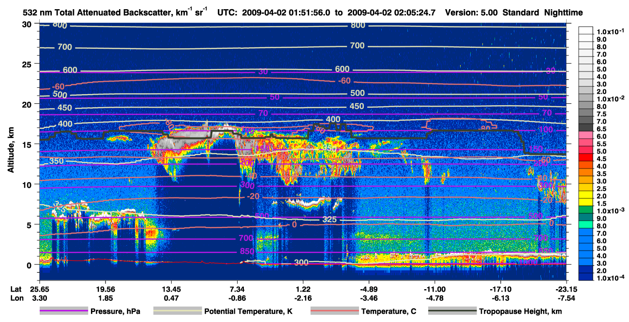Click the latitude value '1.22'

[303, 289]
